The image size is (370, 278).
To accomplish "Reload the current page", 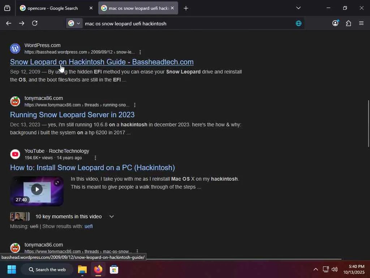I will tap(35, 23).
